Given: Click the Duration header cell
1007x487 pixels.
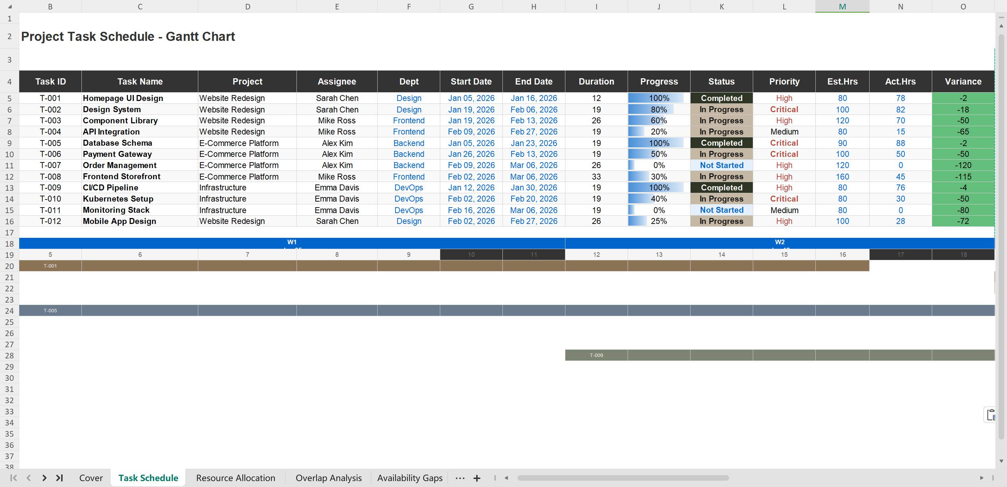Looking at the screenshot, I should click(x=596, y=82).
